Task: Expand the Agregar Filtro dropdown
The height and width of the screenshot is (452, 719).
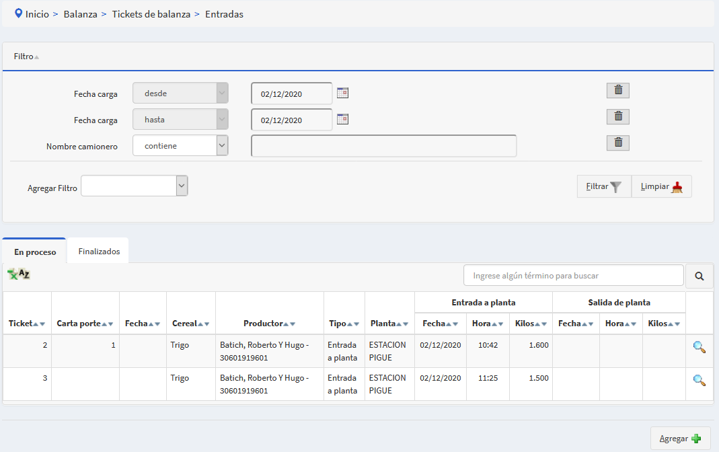Action: [x=135, y=186]
